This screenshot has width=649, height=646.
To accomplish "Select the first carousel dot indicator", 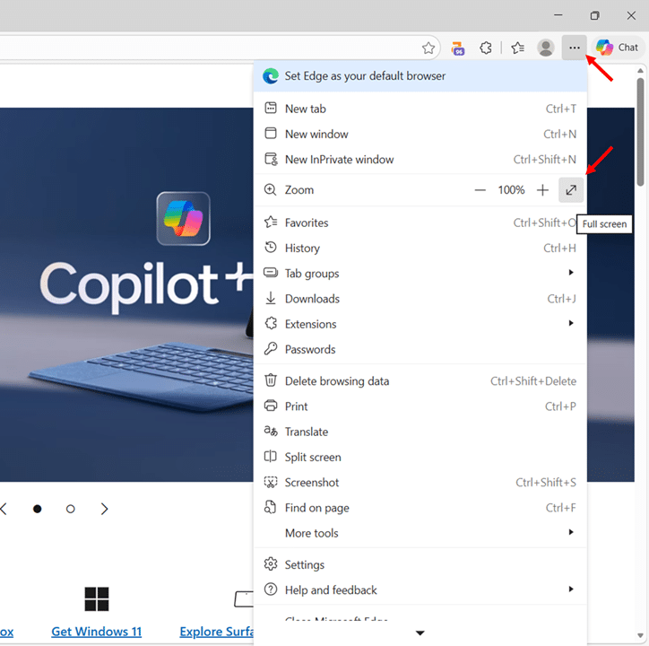I will coord(38,509).
